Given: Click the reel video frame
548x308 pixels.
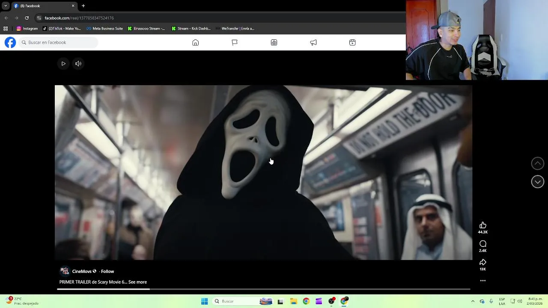Looking at the screenshot, I should pyautogui.click(x=263, y=172).
